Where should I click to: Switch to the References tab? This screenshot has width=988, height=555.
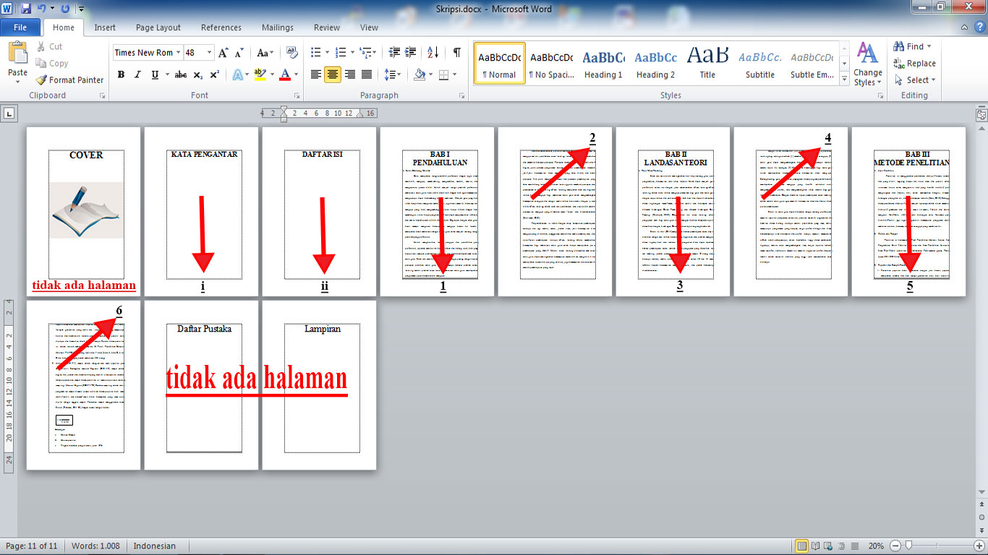point(221,27)
